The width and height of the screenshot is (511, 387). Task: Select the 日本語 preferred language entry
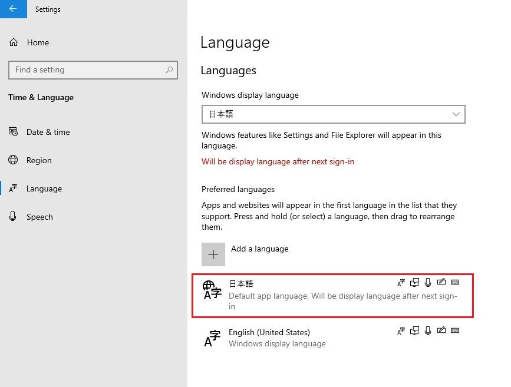(332, 296)
